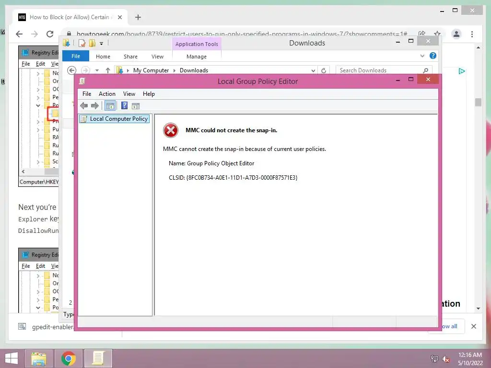Click Explorer Forward button in Downloads window
Screen dimensions: 491x368
[85, 70]
